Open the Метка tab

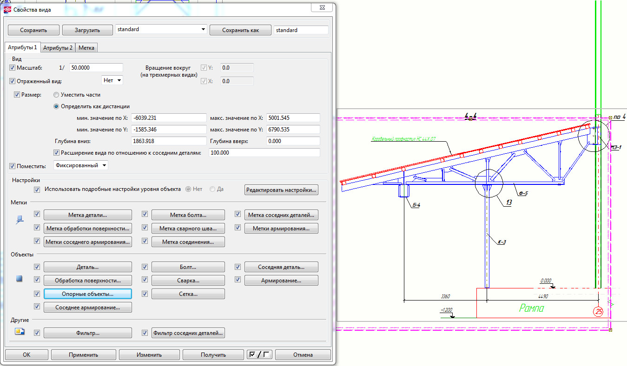click(x=86, y=47)
